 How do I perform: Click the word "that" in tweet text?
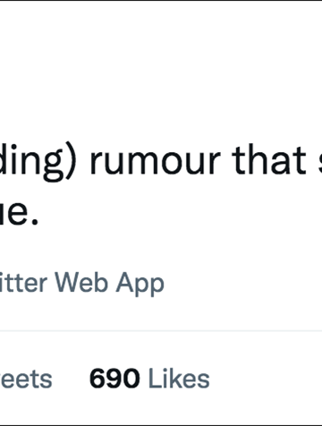pos(269,159)
